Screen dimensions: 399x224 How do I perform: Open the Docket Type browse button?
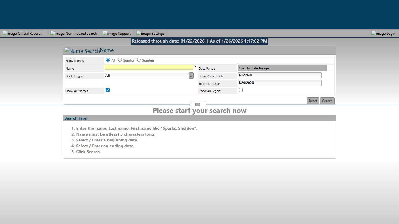[x=191, y=75]
